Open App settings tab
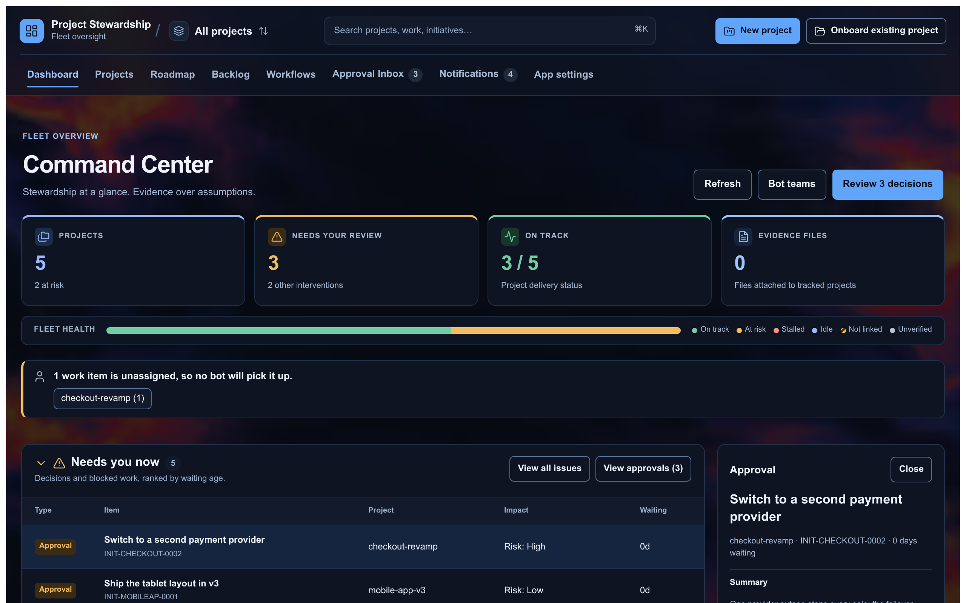Screen dimensions: 966x603 coord(564,74)
